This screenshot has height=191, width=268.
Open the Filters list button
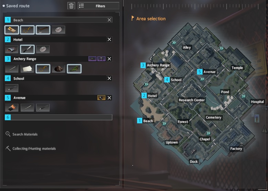(x=99, y=6)
